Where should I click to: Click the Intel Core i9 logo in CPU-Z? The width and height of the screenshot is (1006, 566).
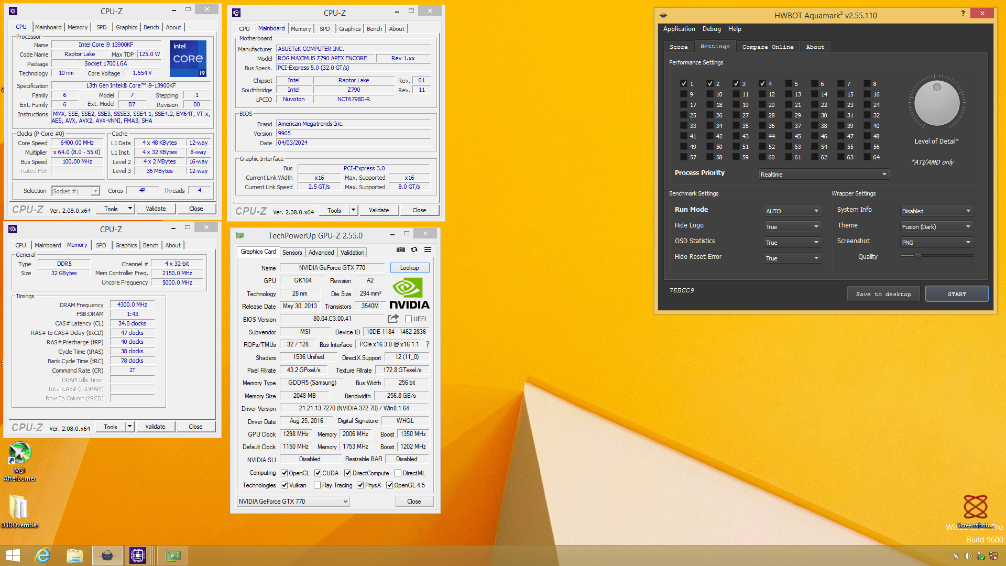point(188,59)
